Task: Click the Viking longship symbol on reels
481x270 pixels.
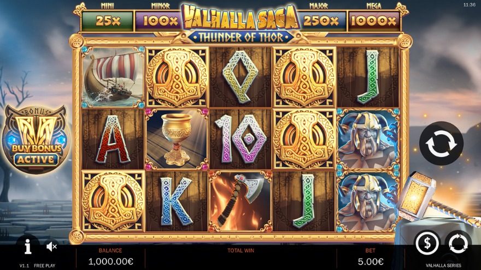Action: pos(113,77)
